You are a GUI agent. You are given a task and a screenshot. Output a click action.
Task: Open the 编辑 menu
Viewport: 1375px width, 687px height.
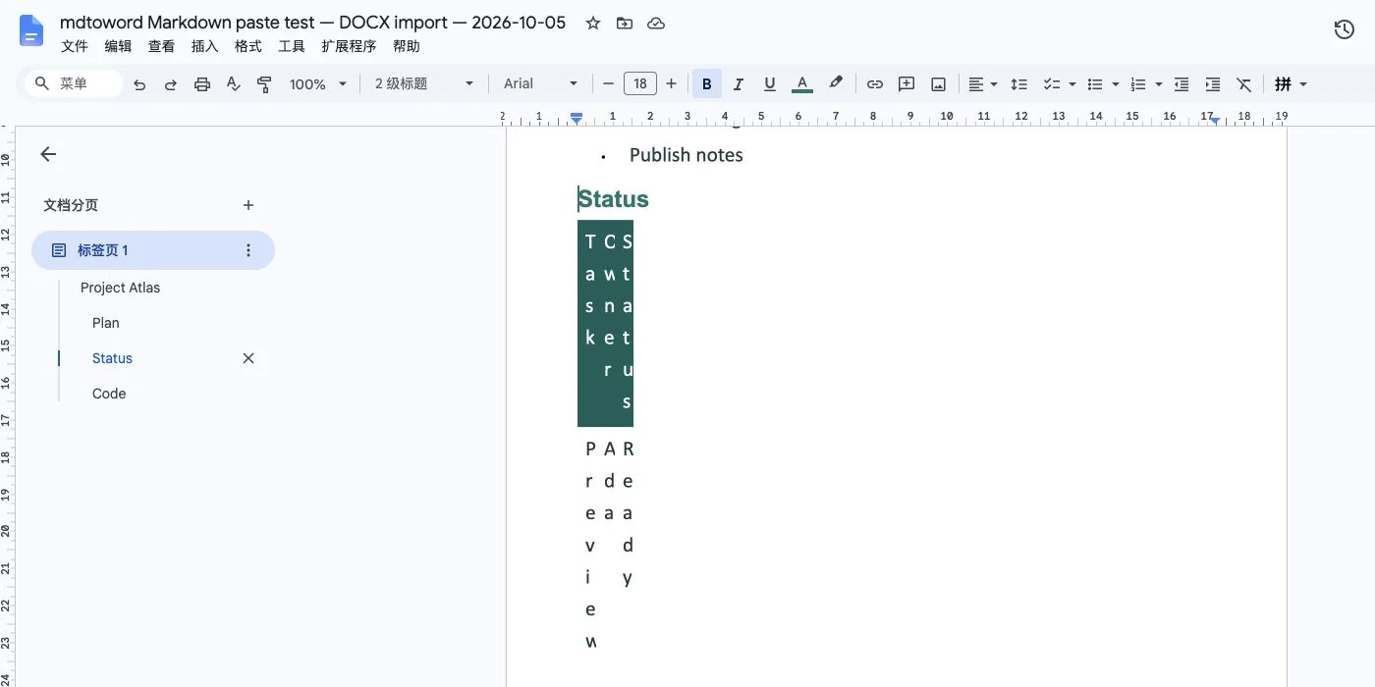[x=118, y=46]
